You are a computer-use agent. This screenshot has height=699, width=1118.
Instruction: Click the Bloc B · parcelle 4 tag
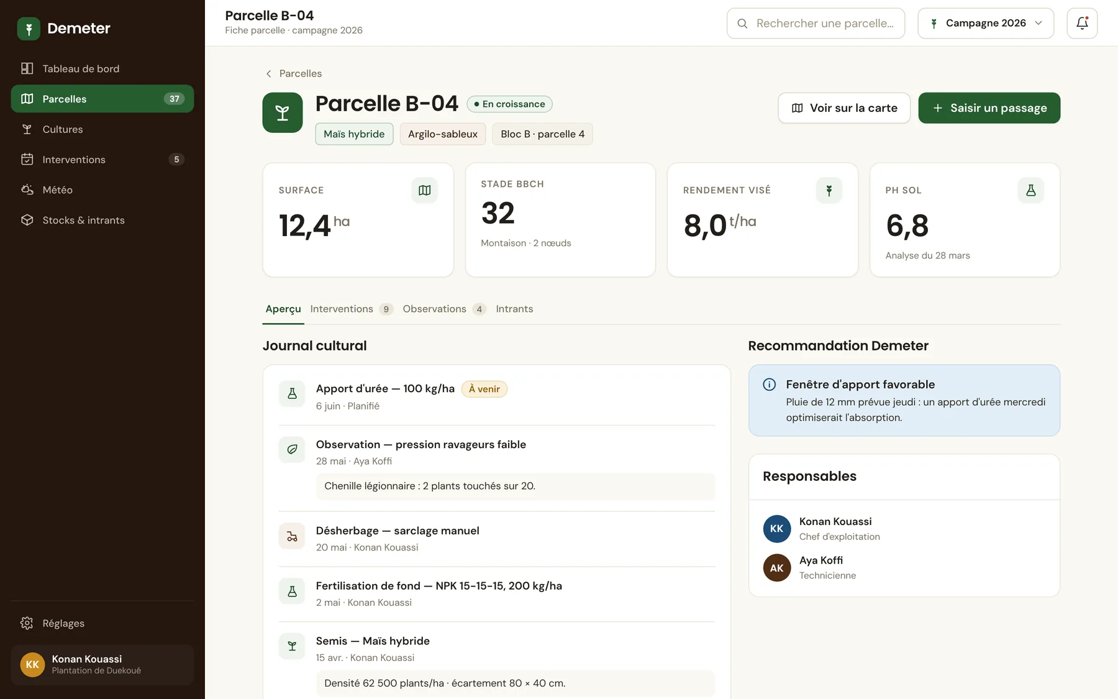tap(543, 134)
